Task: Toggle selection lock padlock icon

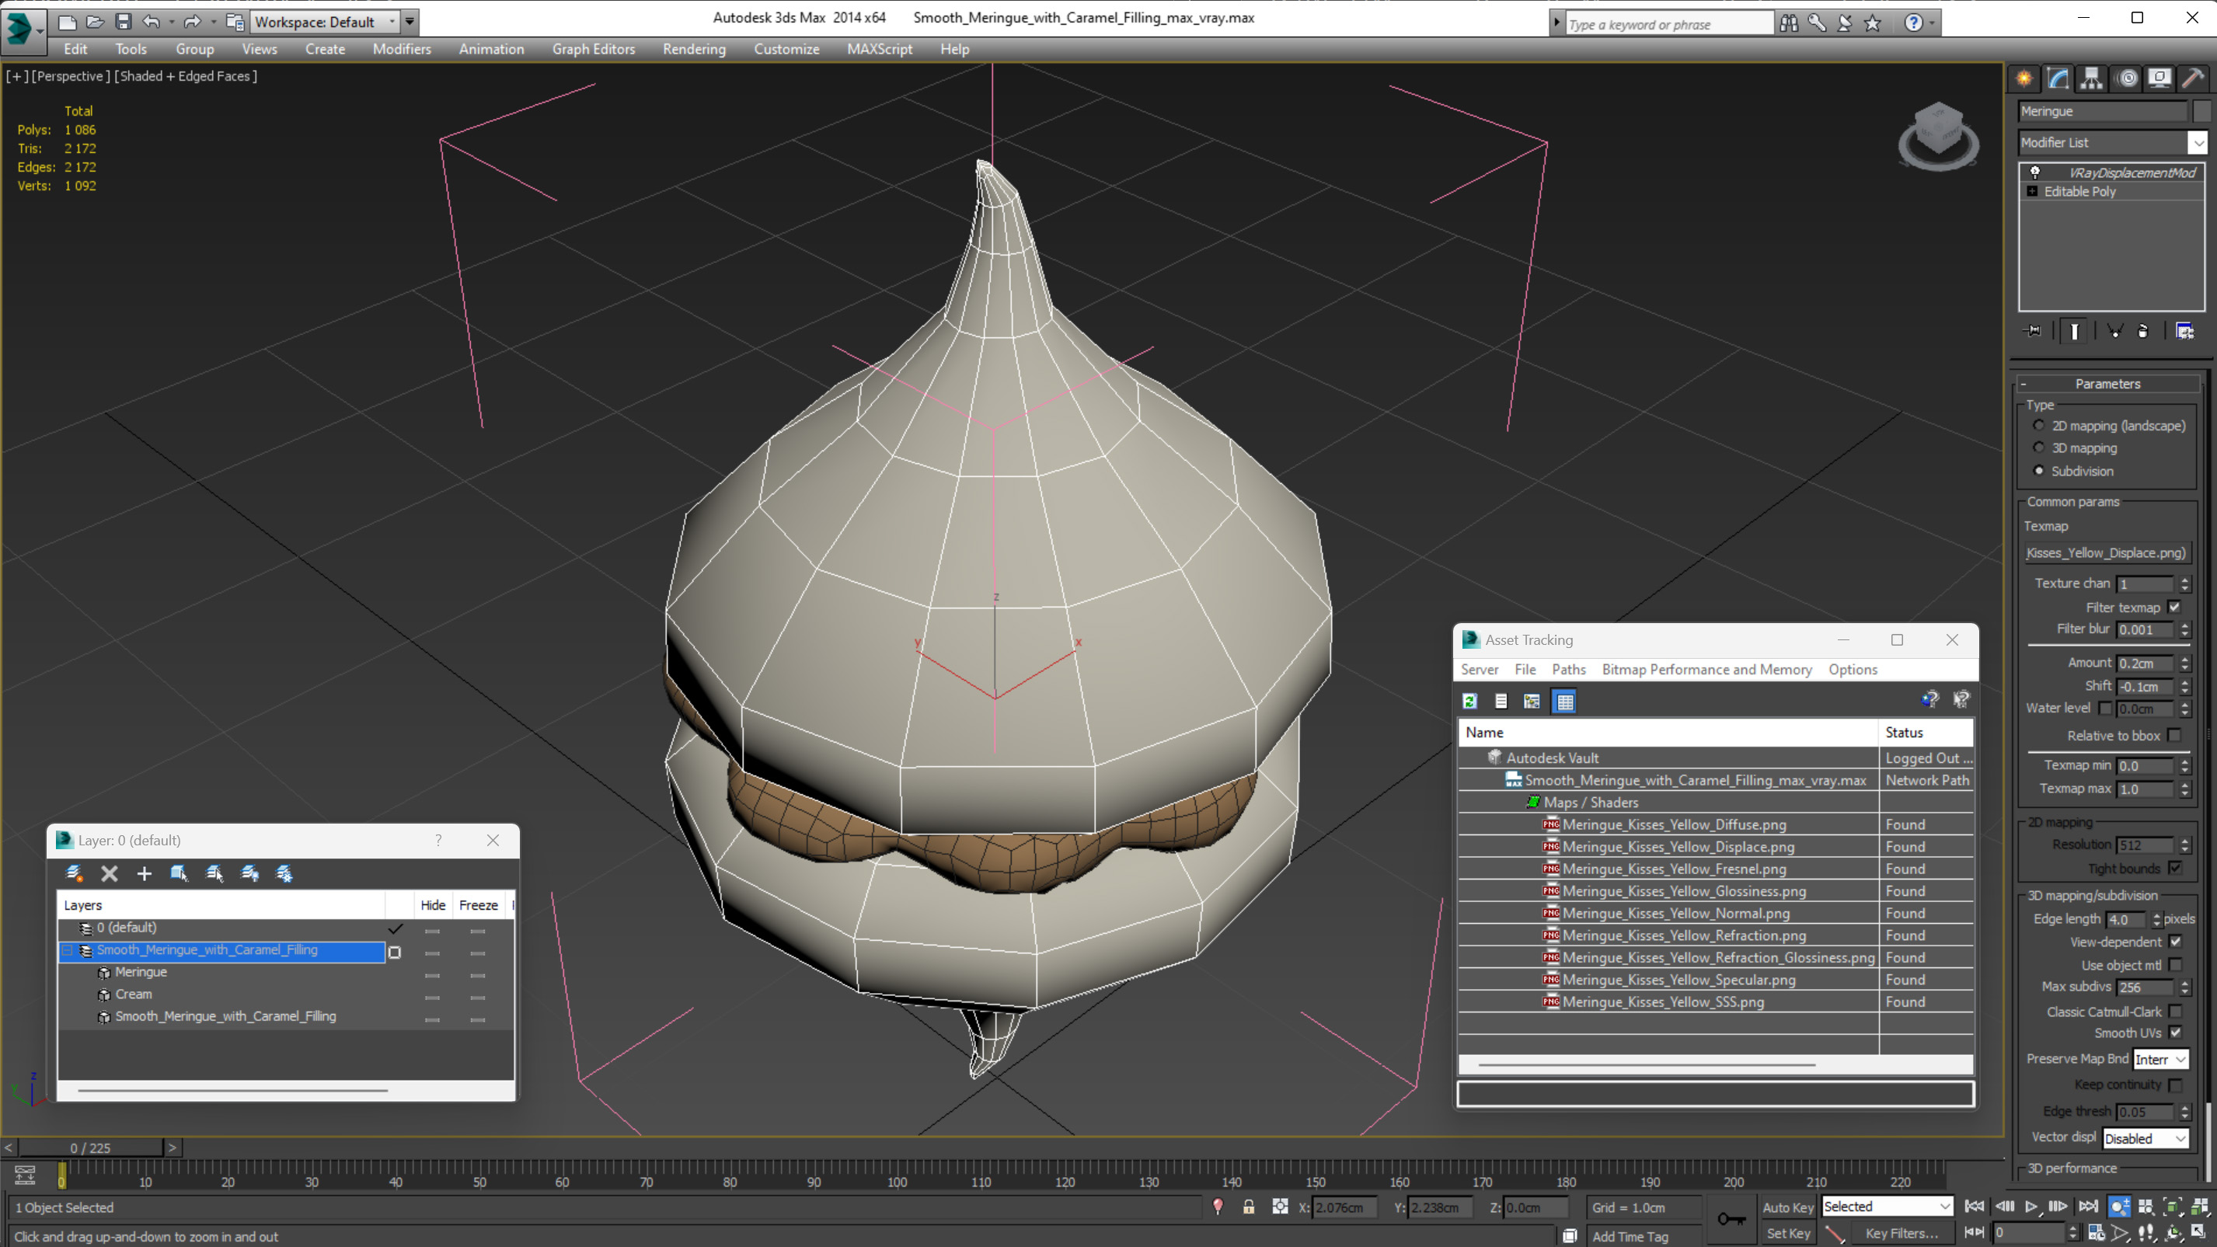Action: (1248, 1207)
